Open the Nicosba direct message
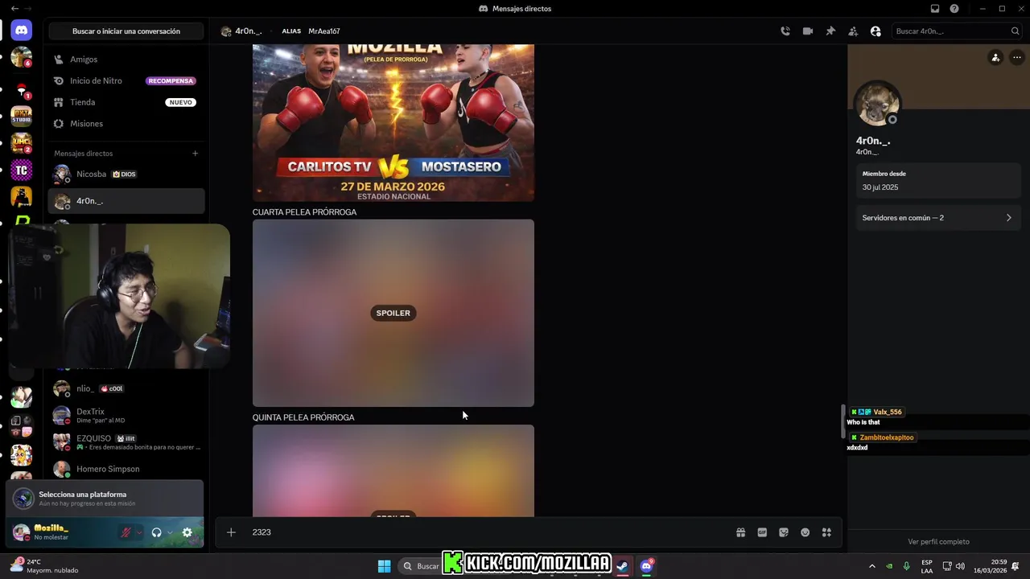The width and height of the screenshot is (1030, 579). pos(126,175)
